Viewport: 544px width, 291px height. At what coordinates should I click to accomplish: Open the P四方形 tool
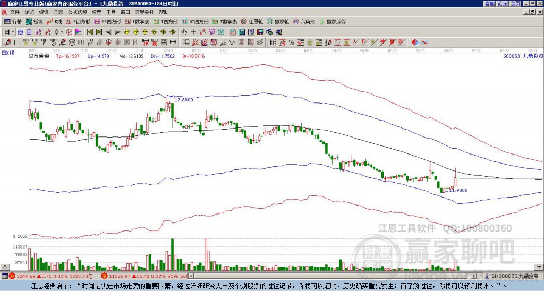pyautogui.click(x=78, y=21)
